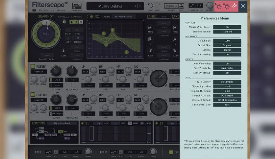Open the routing EQ in Feedback menu
Viewport: 275px width, 159px height.
[x=62, y=123]
